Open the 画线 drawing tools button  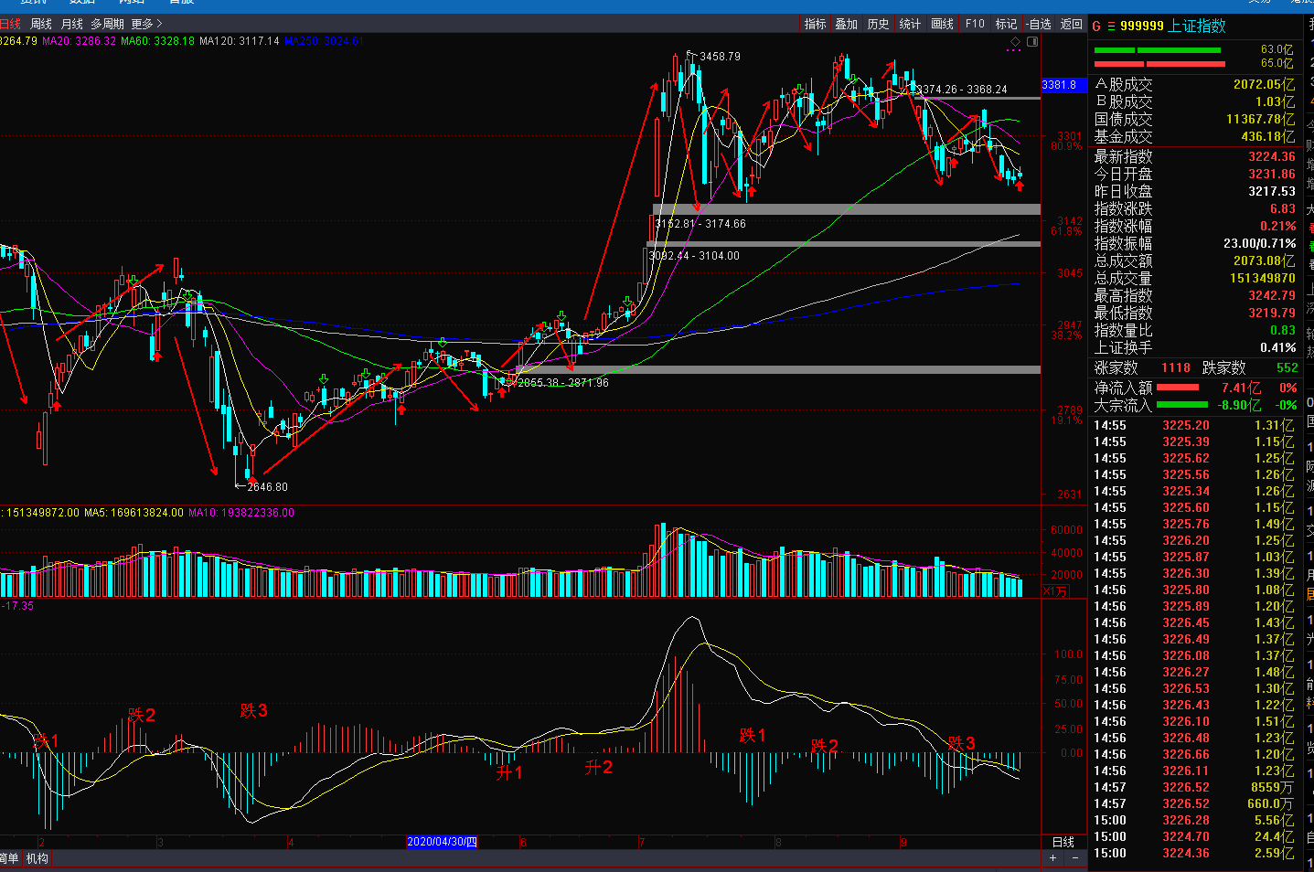point(942,24)
